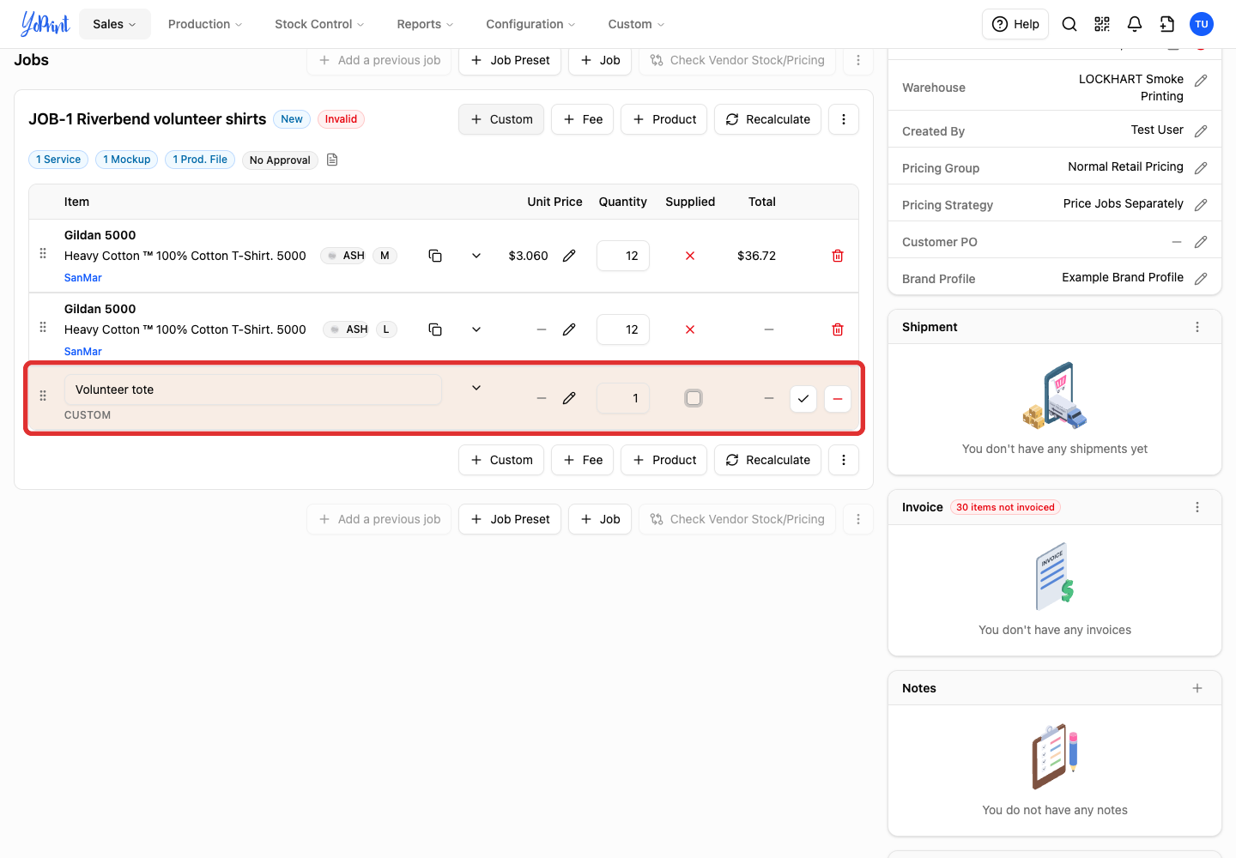Expand the ASH M Gildan 5000 row chevron
Image resolution: width=1236 pixels, height=858 pixels.
[476, 256]
